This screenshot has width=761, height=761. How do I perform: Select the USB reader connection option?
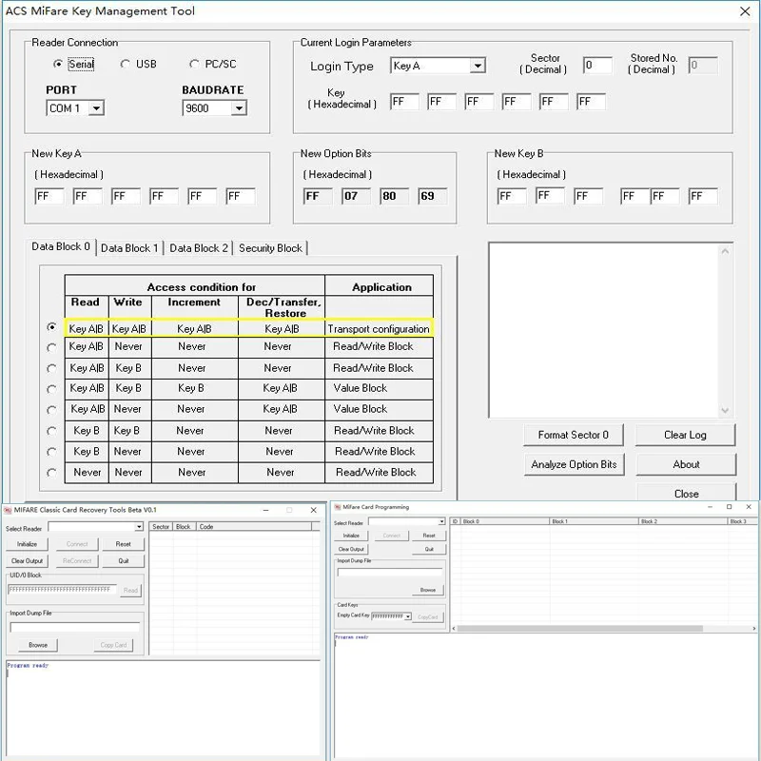click(x=125, y=64)
